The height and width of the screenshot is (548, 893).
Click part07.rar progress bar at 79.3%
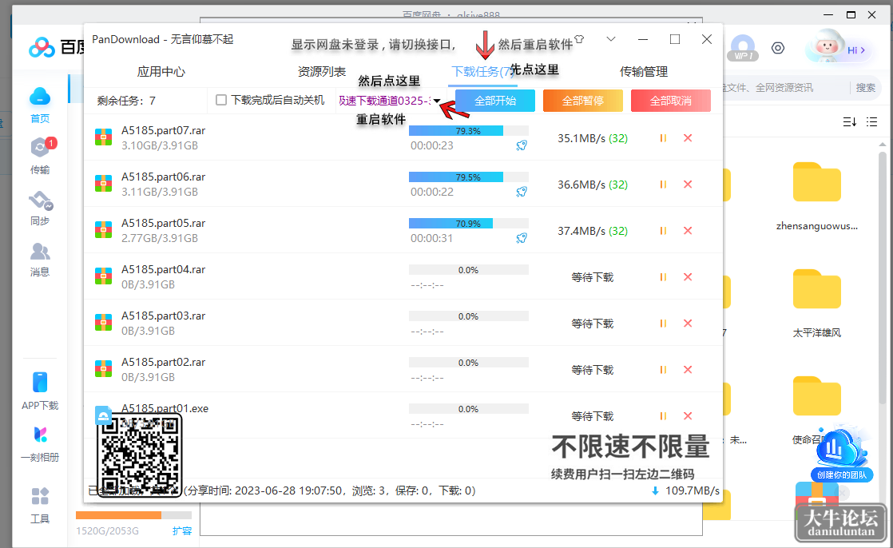[x=469, y=131]
